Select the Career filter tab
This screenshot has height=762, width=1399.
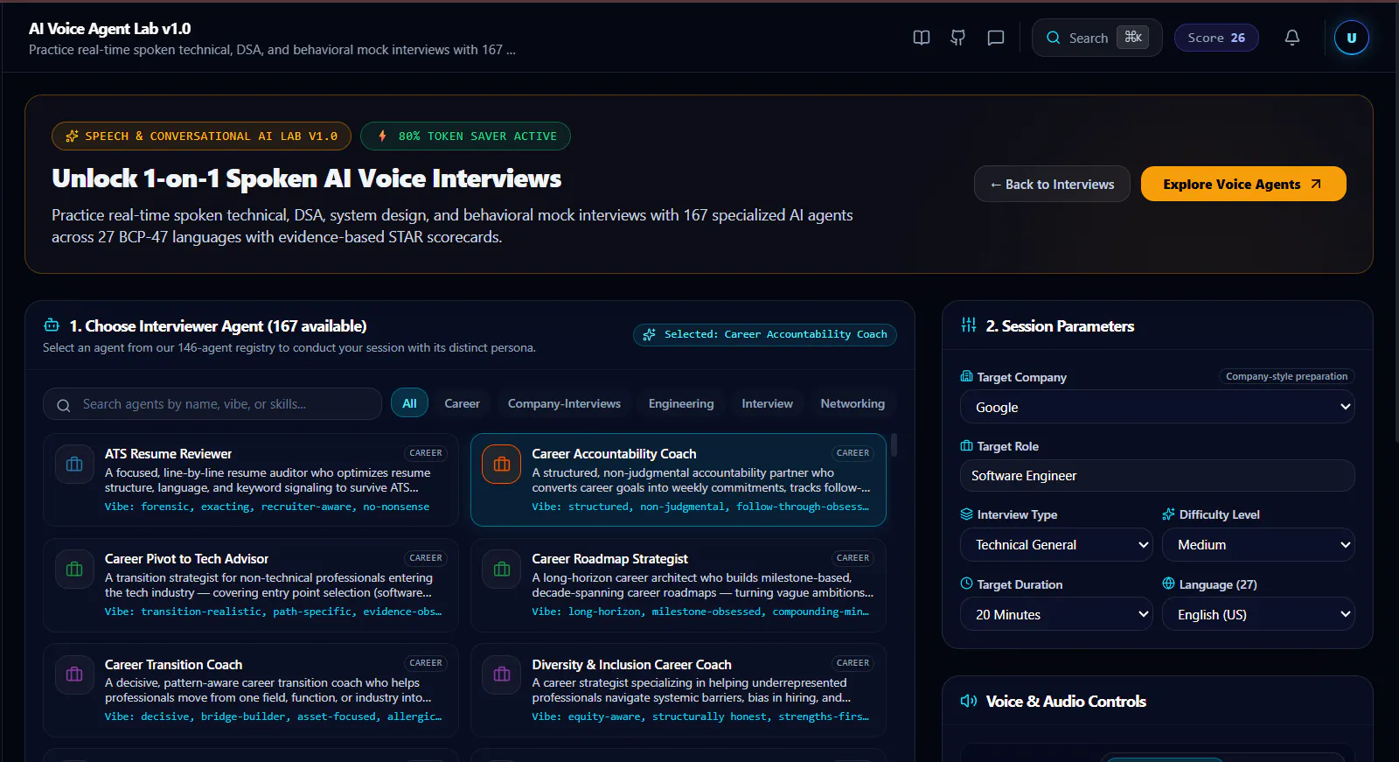click(x=462, y=403)
